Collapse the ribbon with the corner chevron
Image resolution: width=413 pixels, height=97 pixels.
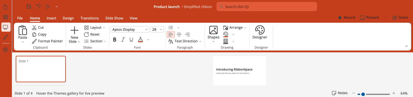406,46
